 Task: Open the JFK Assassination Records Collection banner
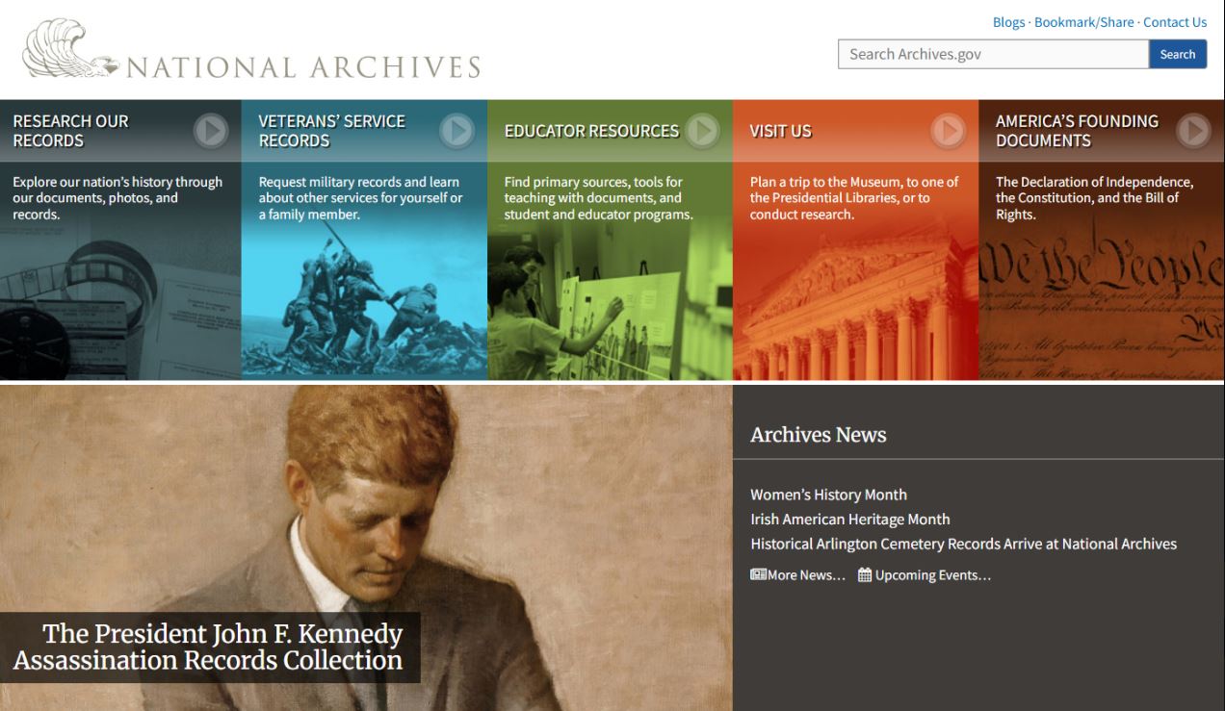pos(210,648)
